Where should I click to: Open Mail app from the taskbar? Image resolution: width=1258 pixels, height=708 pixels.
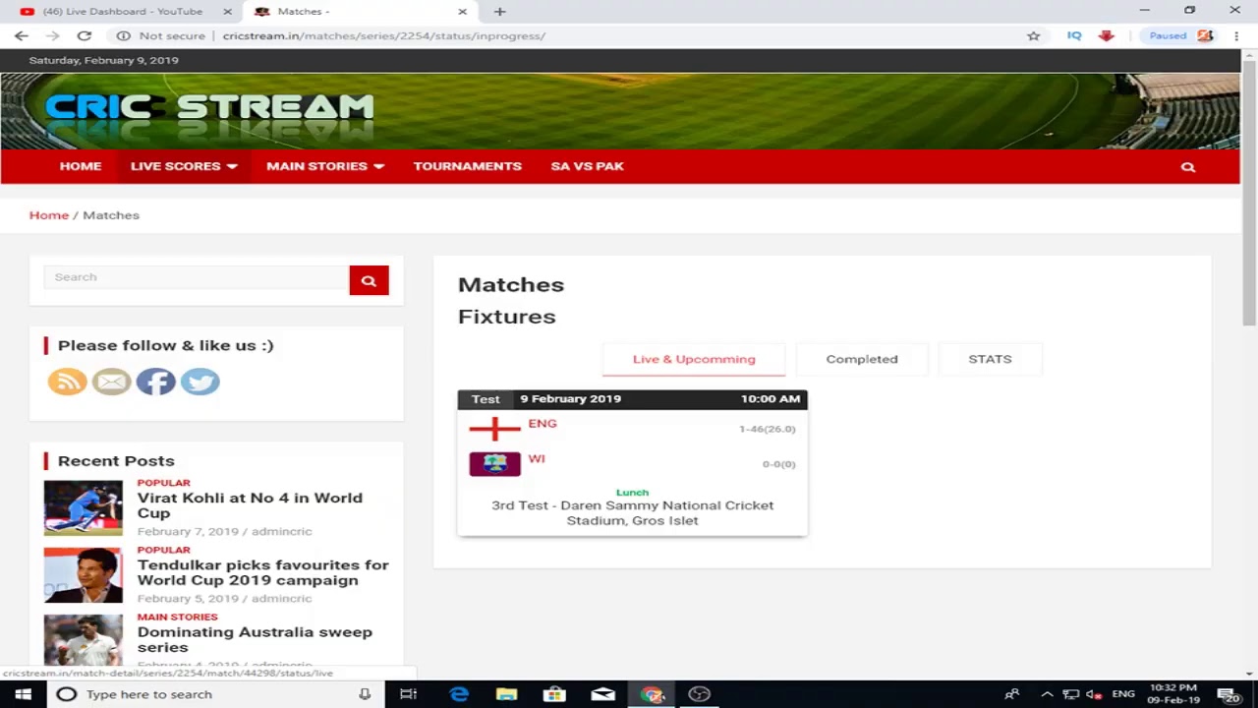point(603,694)
